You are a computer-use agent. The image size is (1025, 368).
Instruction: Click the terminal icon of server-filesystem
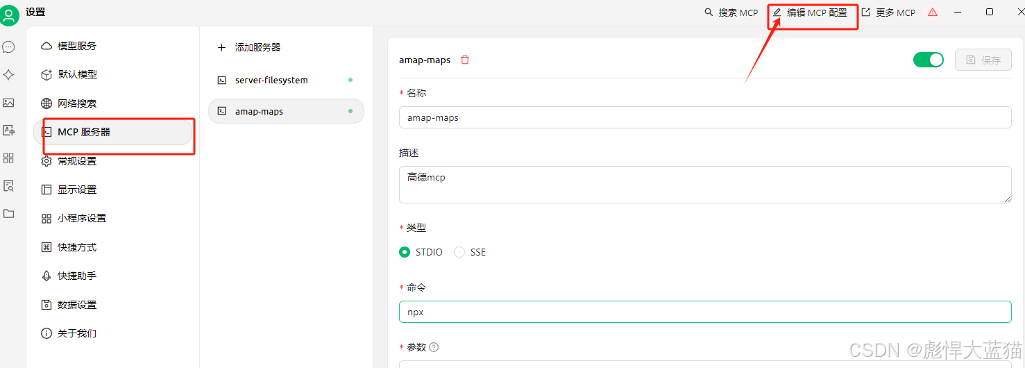tap(221, 81)
